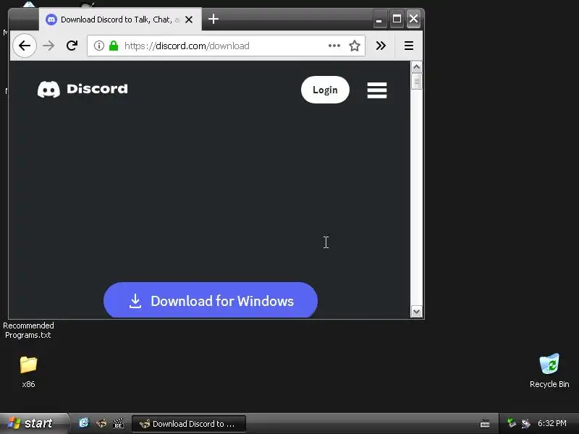Click the system tray icon beside the clock
This screenshot has height=434, width=579.
tap(525, 423)
